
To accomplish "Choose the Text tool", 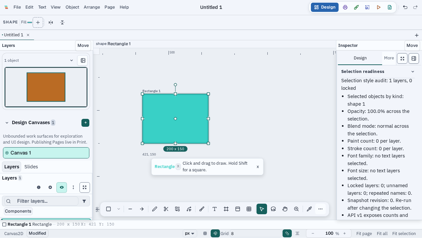I will tap(215, 209).
